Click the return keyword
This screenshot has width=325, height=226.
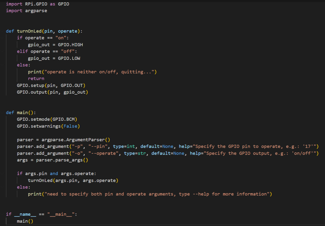click(36, 78)
